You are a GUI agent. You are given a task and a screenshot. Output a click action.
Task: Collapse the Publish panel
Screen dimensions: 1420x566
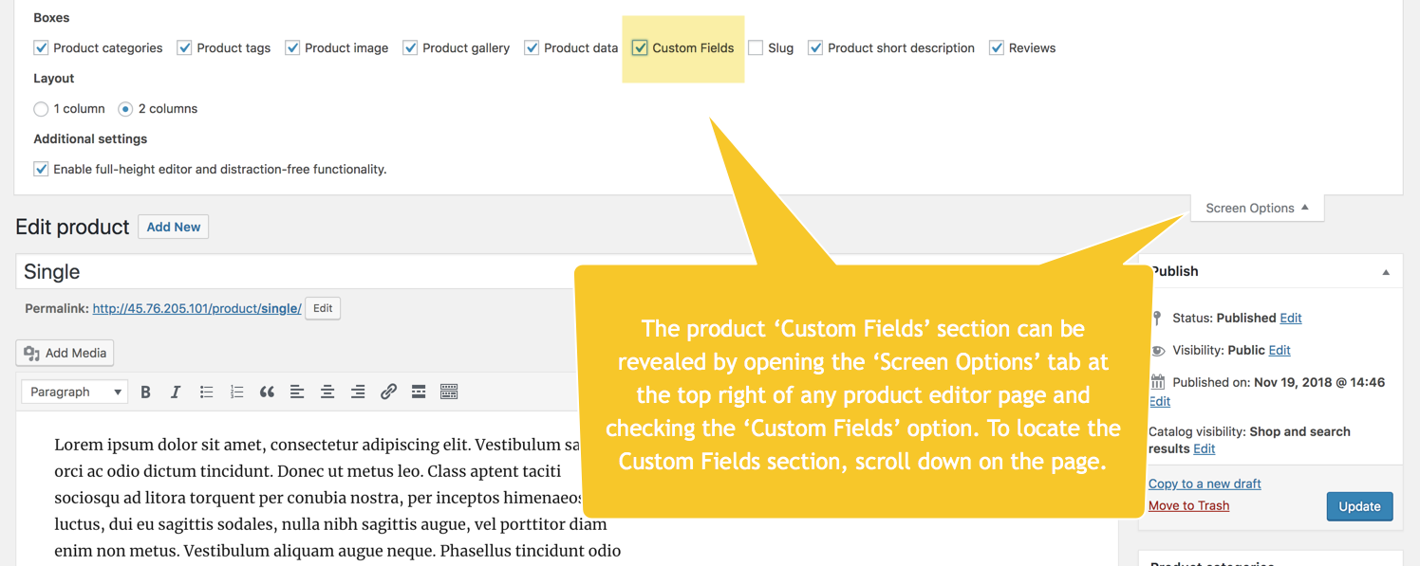1386,272
